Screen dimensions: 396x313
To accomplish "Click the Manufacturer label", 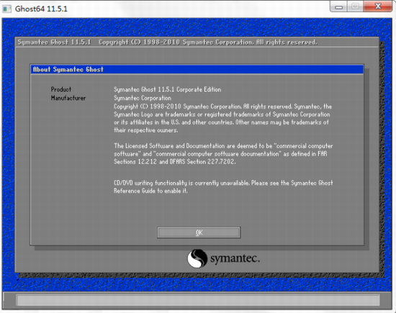I will pyautogui.click(x=68, y=98).
